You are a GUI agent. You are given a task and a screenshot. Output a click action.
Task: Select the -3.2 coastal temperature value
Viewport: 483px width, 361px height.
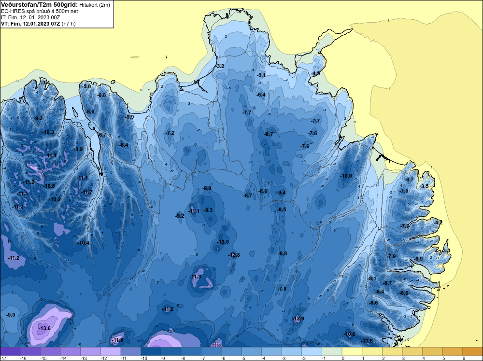point(220,66)
